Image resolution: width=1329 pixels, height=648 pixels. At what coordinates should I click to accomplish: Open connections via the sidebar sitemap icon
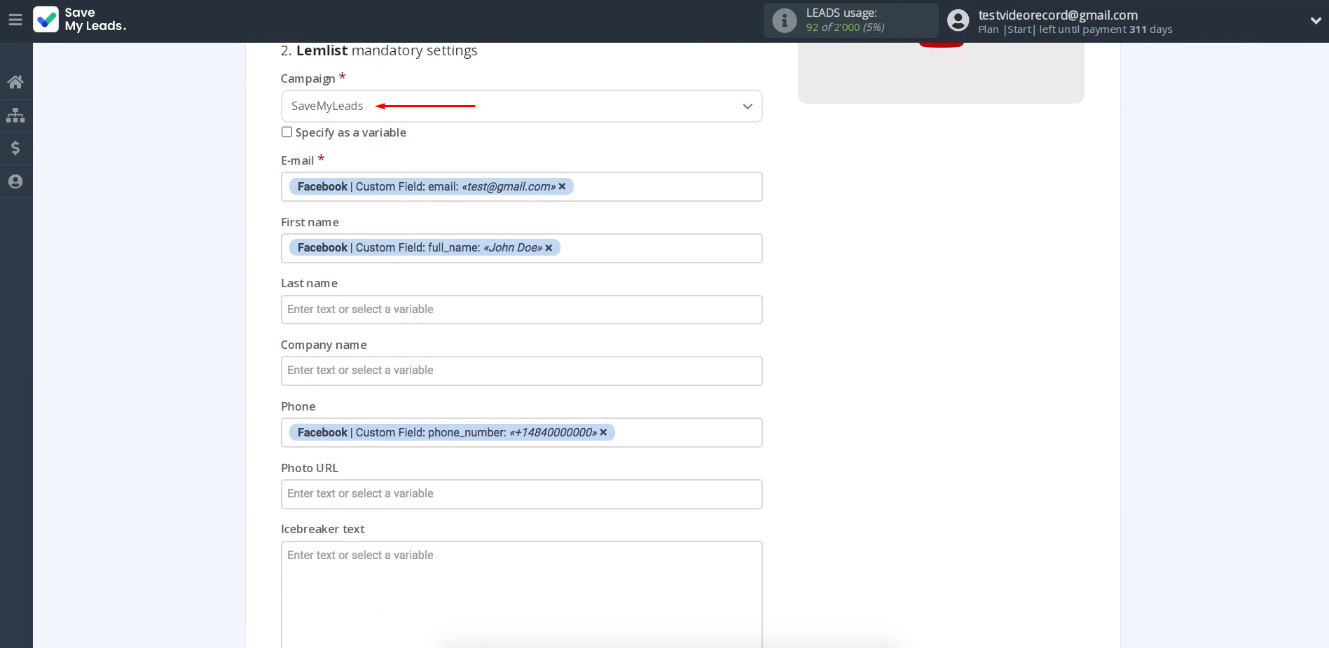click(x=15, y=115)
